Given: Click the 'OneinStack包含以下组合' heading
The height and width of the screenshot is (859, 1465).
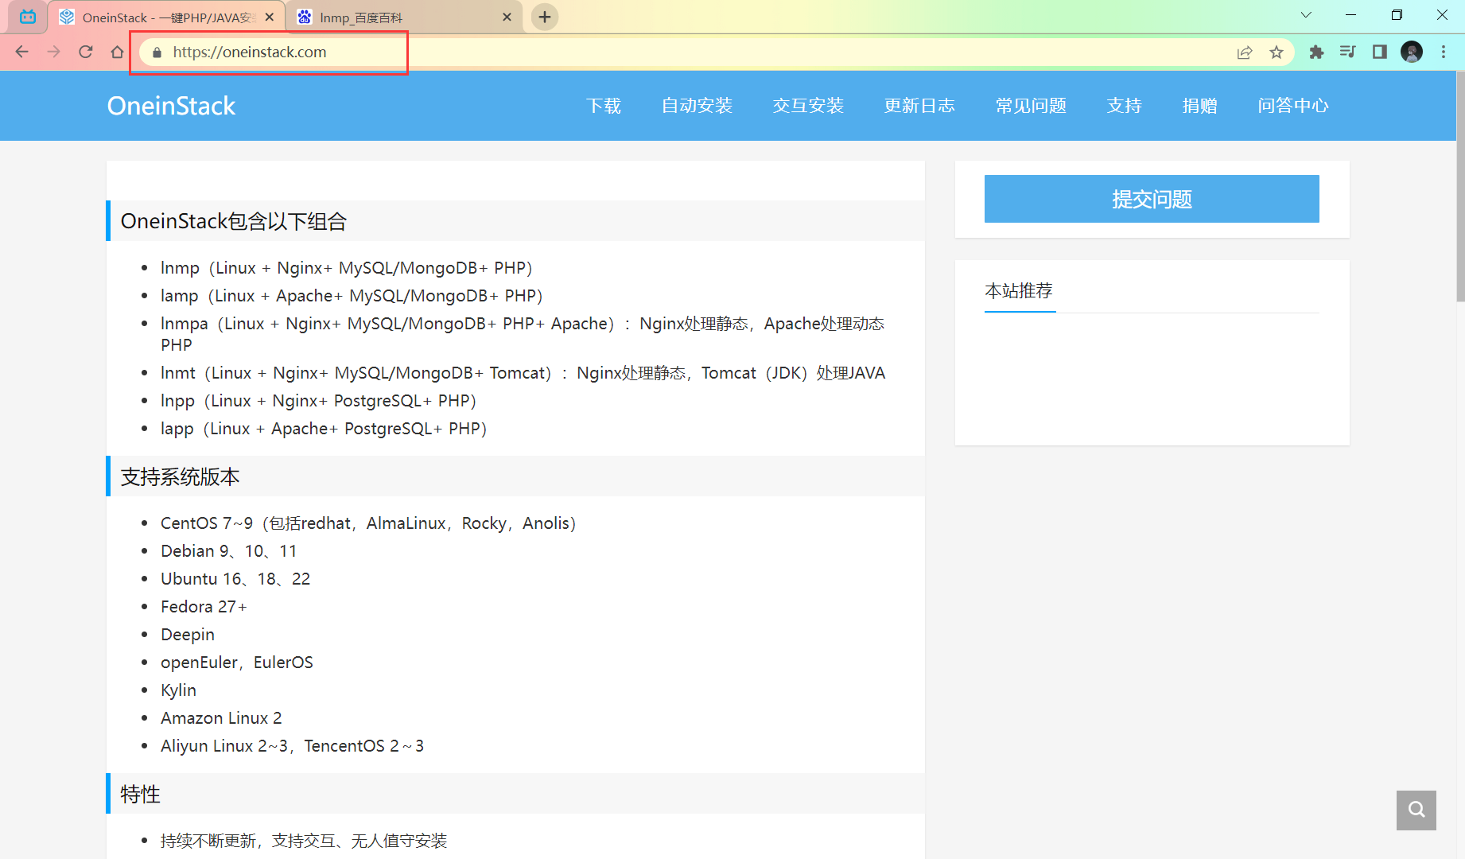Looking at the screenshot, I should point(234,221).
